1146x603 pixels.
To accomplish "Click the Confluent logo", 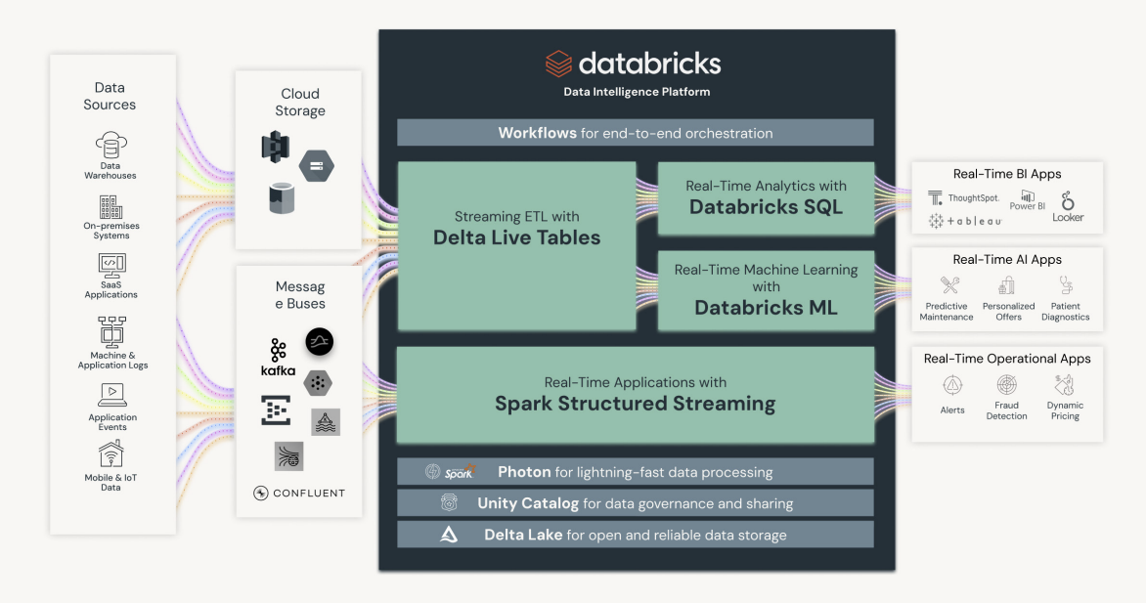I will click(298, 494).
